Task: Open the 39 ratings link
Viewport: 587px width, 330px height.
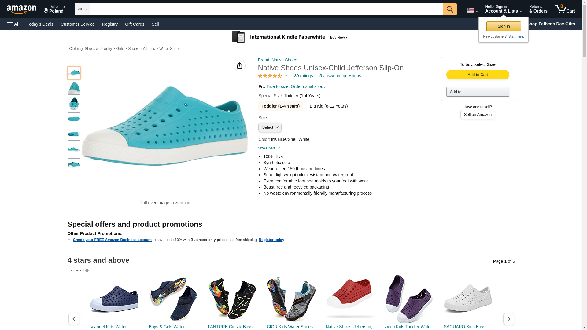Action: [303, 76]
